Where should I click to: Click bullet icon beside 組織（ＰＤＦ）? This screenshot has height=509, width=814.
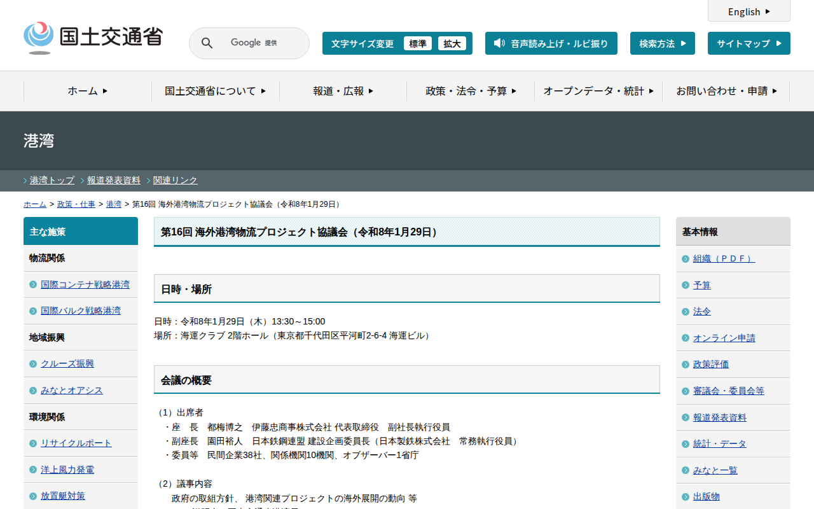click(x=686, y=259)
